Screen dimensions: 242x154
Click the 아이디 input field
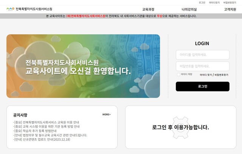pyautogui.click(x=203, y=55)
